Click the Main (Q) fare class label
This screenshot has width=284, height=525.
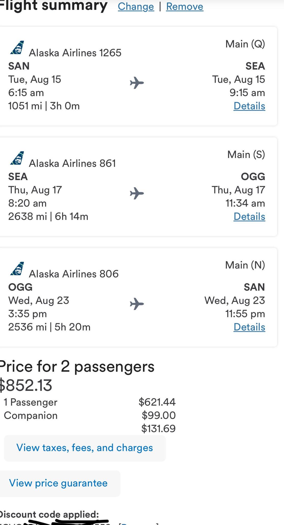245,44
